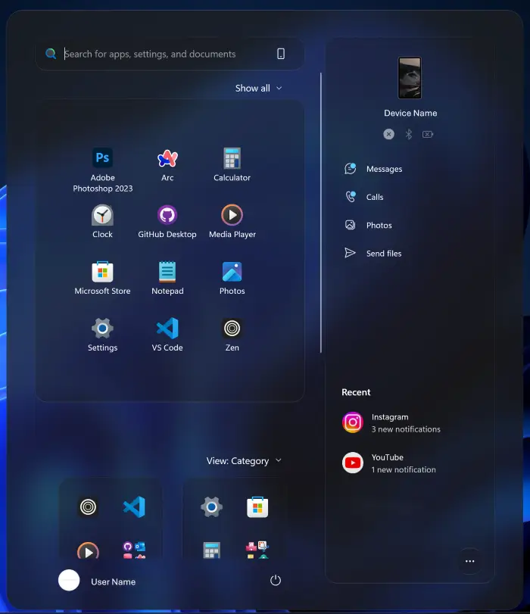Open Messages in phone panel
This screenshot has width=530, height=614.
click(x=373, y=169)
